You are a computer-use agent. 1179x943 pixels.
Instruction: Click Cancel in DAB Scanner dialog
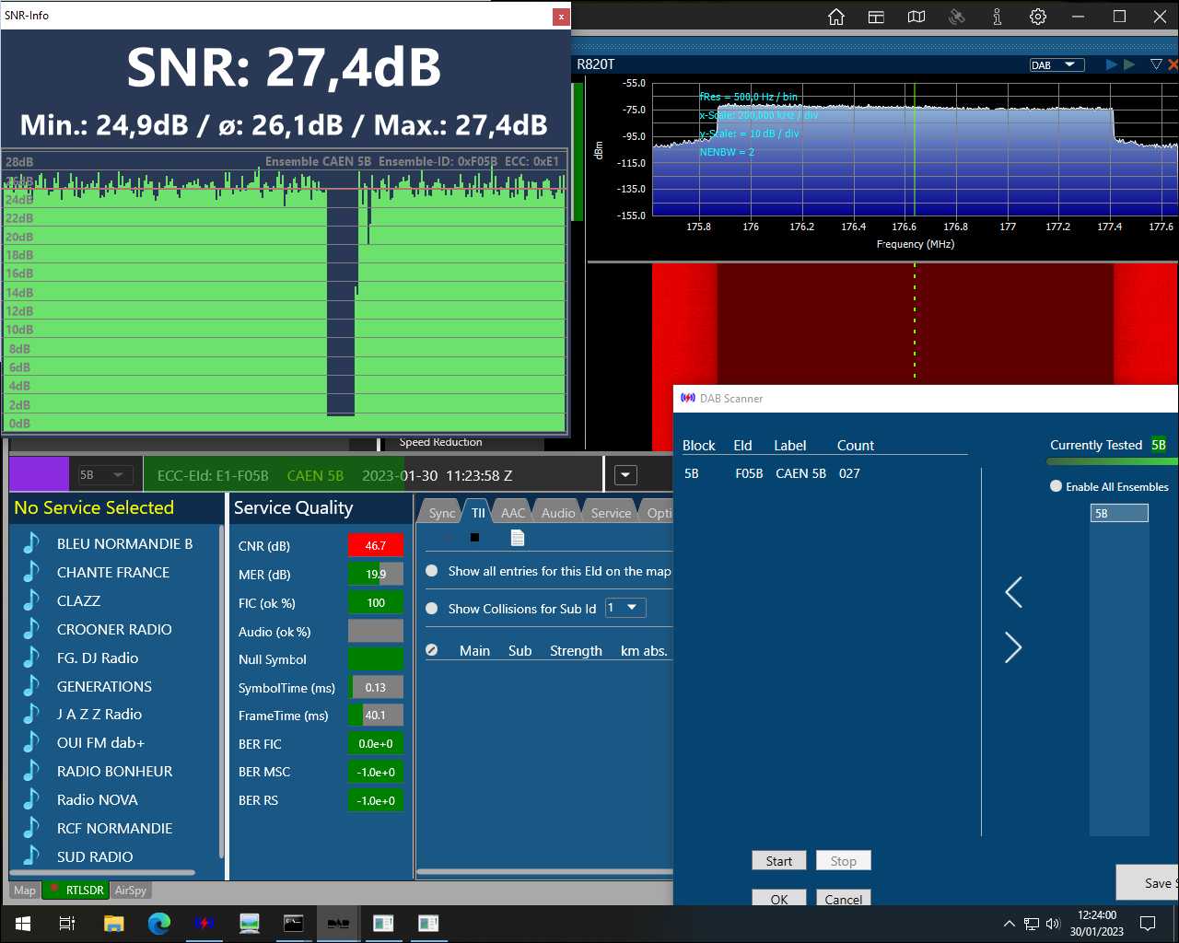pyautogui.click(x=844, y=899)
